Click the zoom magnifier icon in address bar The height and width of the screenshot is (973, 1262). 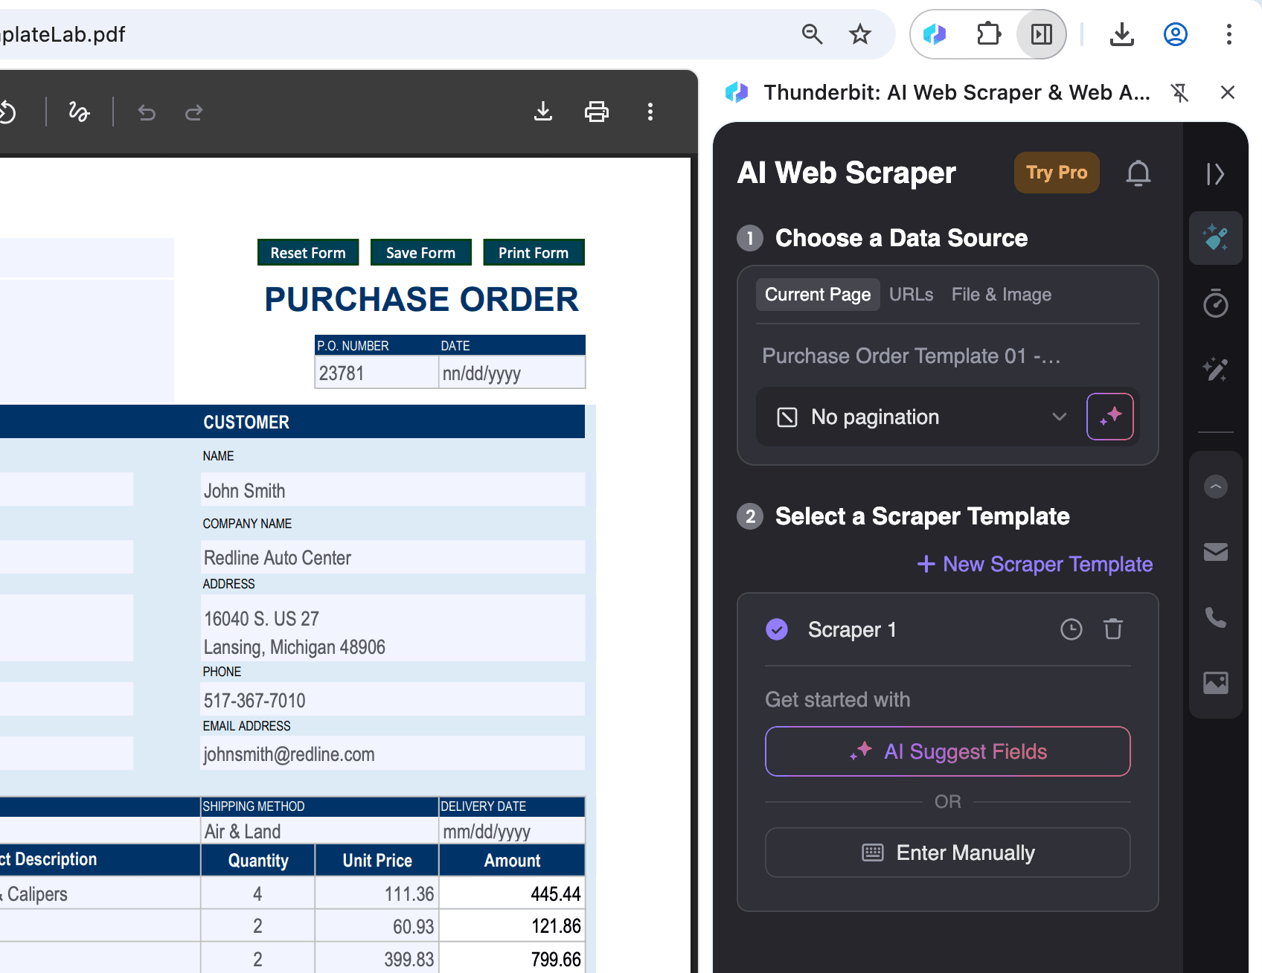812,34
